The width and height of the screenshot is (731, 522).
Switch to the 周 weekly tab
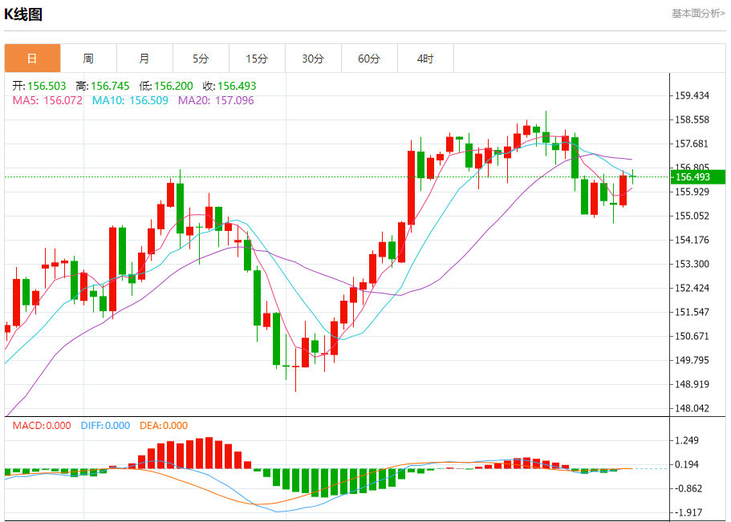[x=88, y=59]
